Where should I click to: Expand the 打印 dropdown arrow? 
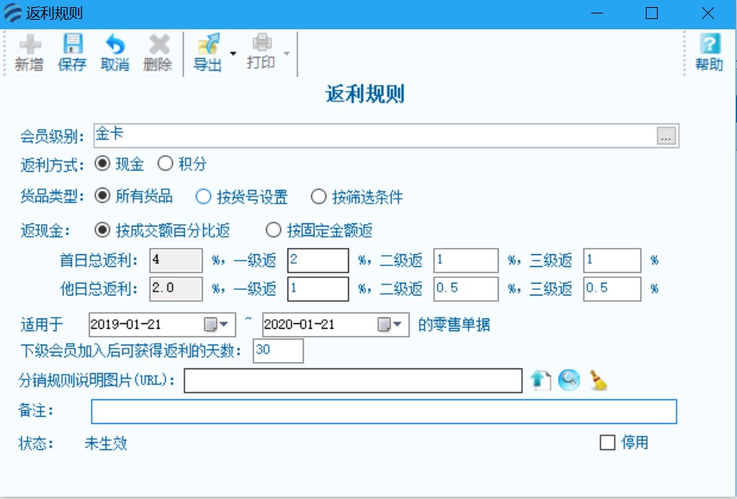(x=287, y=53)
